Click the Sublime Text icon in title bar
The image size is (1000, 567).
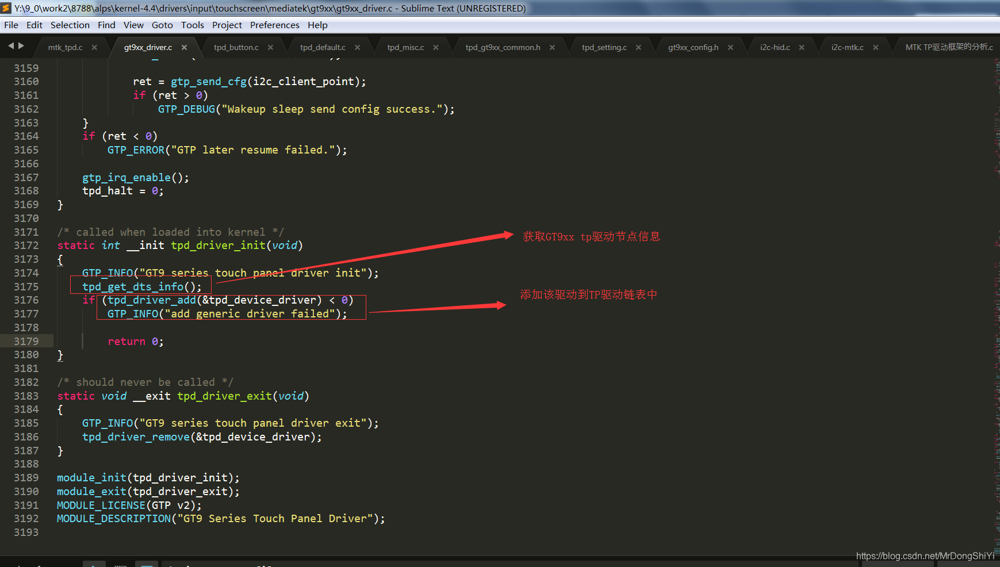click(x=6, y=8)
